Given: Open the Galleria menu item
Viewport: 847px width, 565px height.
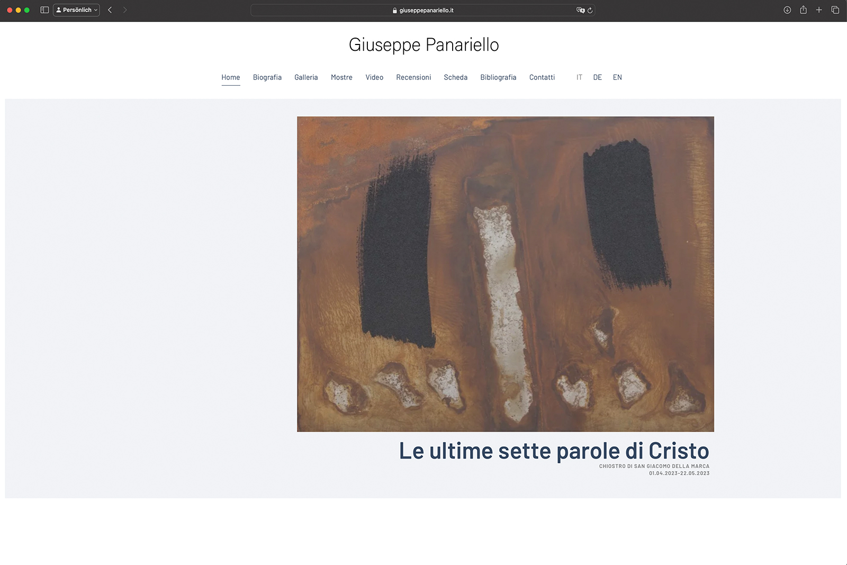Looking at the screenshot, I should pyautogui.click(x=306, y=77).
